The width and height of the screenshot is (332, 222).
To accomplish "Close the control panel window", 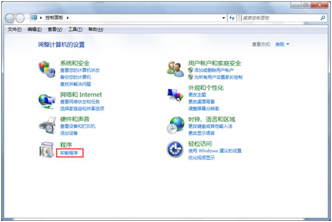I will pyautogui.click(x=320, y=5).
